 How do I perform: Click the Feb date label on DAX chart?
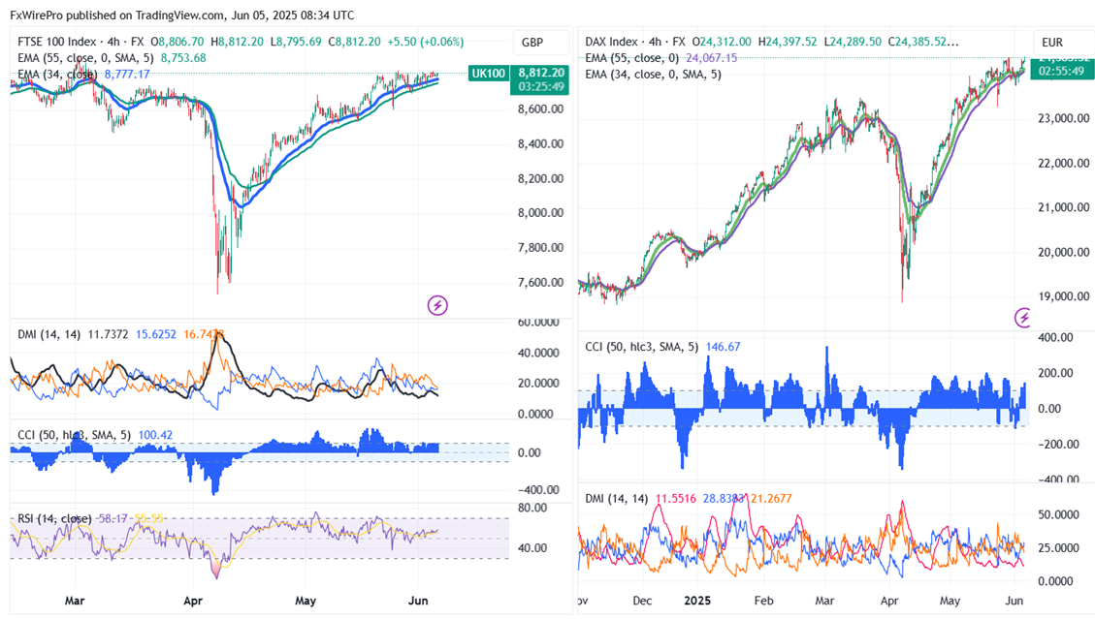click(x=764, y=601)
